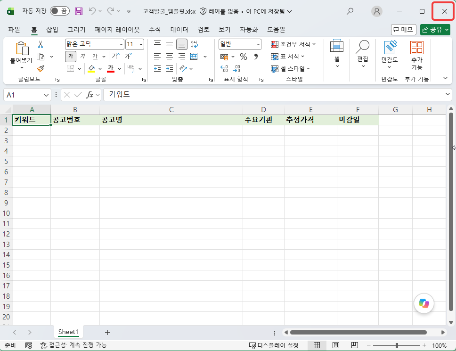Screen dimensions: 456x351
Task: Switch to Page Layout view
Action: (335, 345)
